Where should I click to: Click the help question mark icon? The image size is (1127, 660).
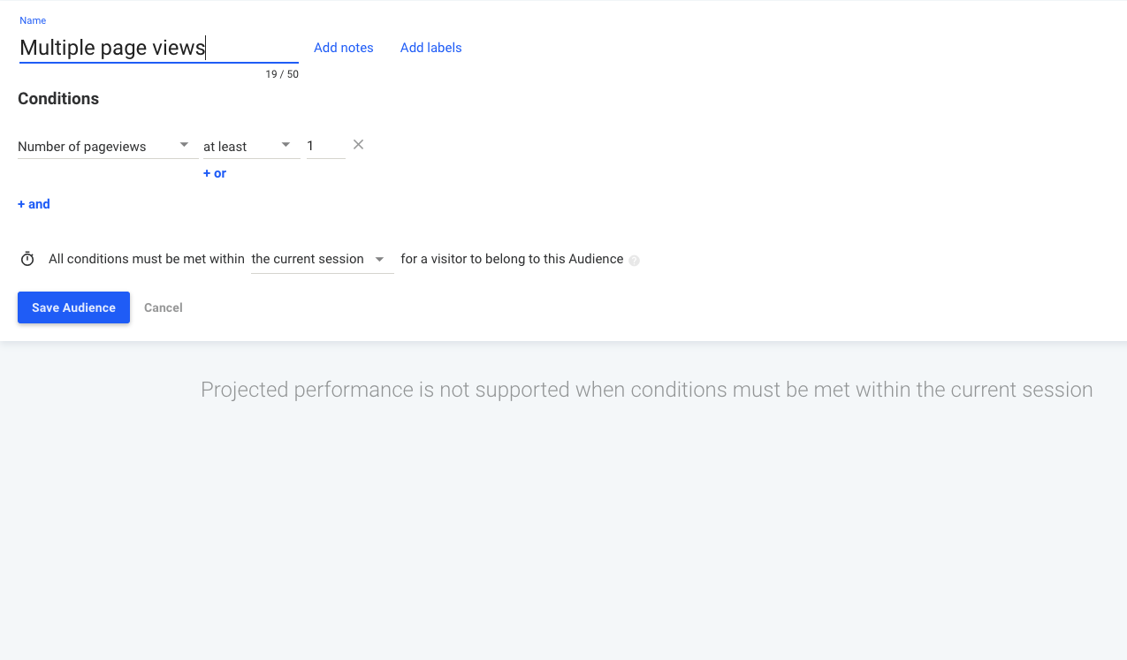634,260
